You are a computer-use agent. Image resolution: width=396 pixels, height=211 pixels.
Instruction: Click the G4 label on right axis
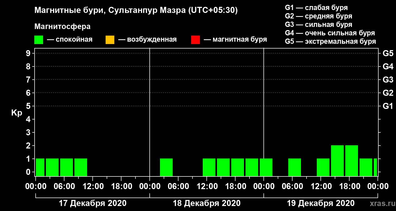(x=388, y=67)
